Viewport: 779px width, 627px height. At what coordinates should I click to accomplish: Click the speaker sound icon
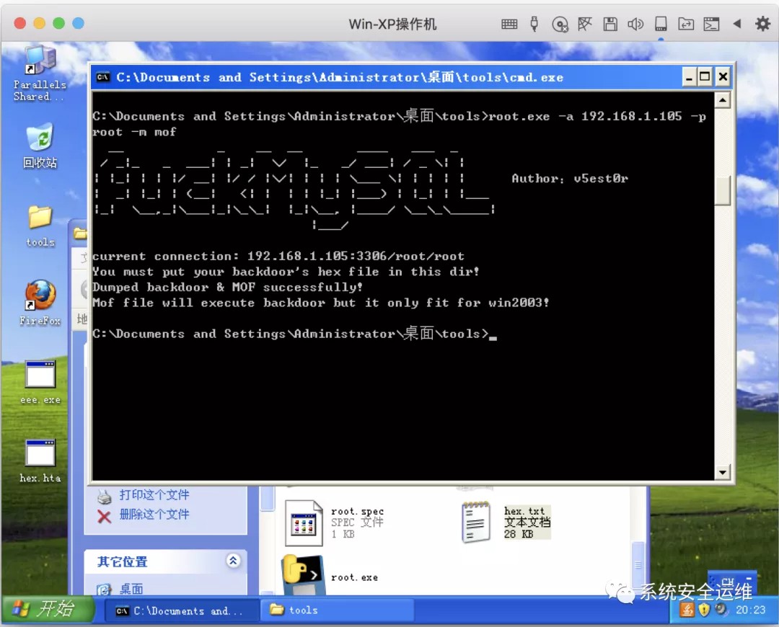(635, 24)
